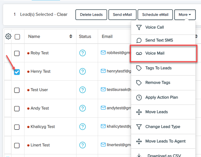Select Voice Call from the menu
This screenshot has width=201, height=157.
click(154, 27)
